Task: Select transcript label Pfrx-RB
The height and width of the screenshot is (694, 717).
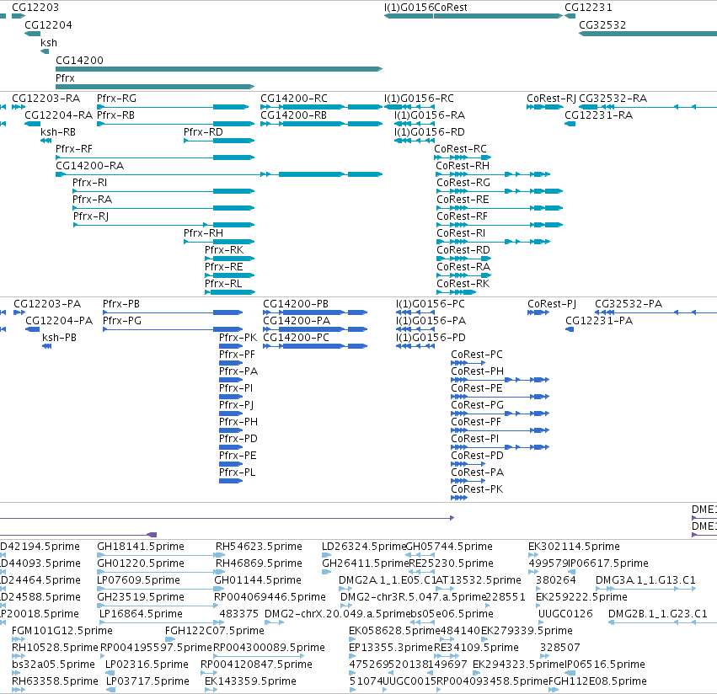Action: tap(115, 115)
